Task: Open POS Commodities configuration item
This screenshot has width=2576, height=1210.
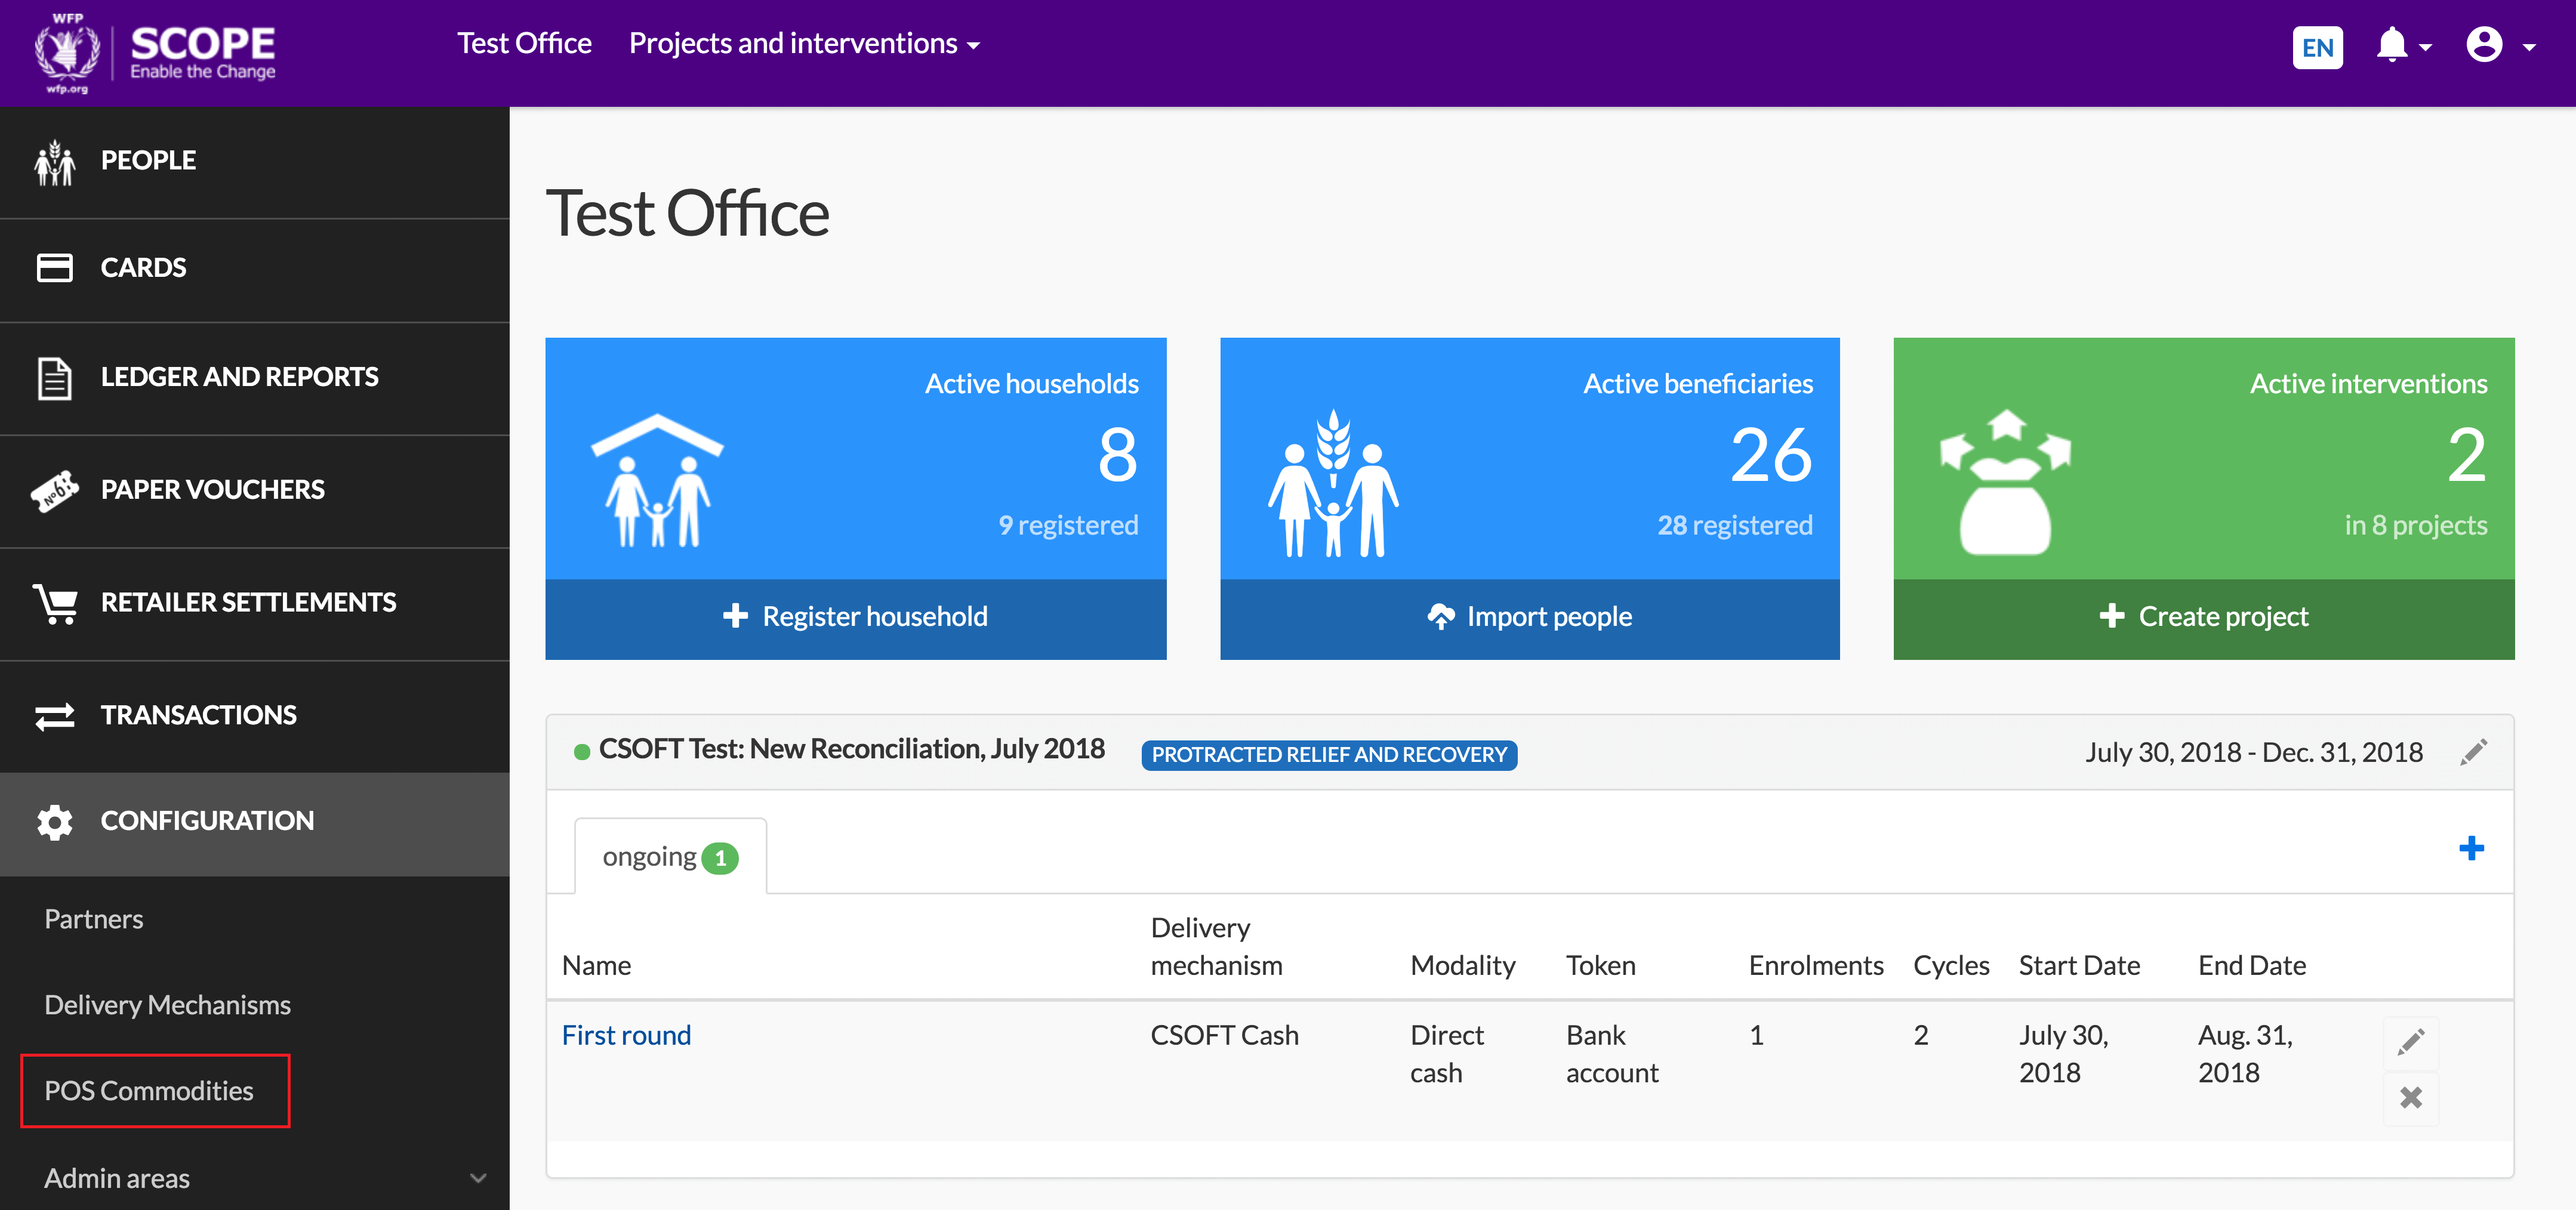Action: click(149, 1090)
